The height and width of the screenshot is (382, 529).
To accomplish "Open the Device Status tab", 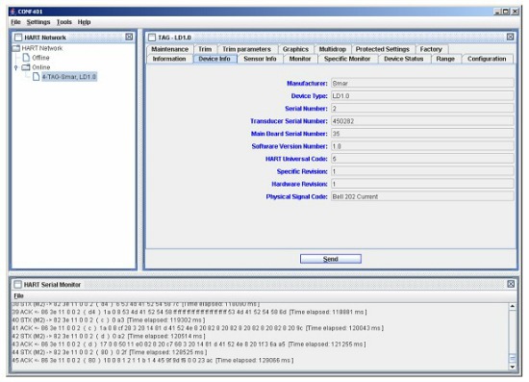I will click(x=404, y=59).
